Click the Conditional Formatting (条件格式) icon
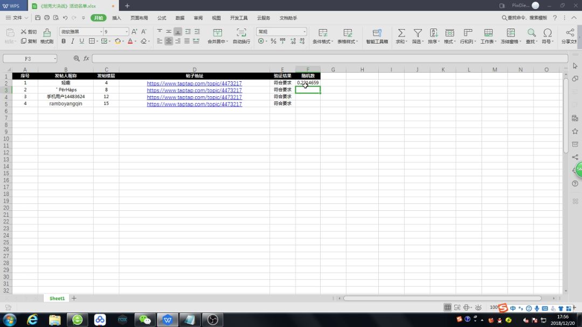Screen dimensions: 582x327 (323, 33)
